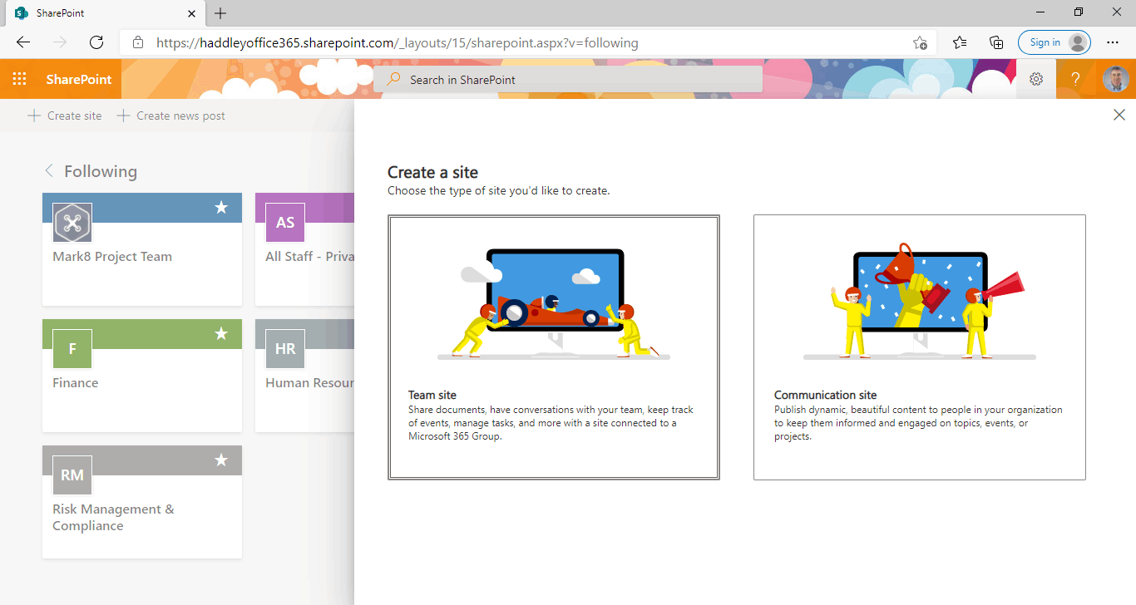
Task: Unfollow Mark8 Project Team using its star
Action: 221,208
